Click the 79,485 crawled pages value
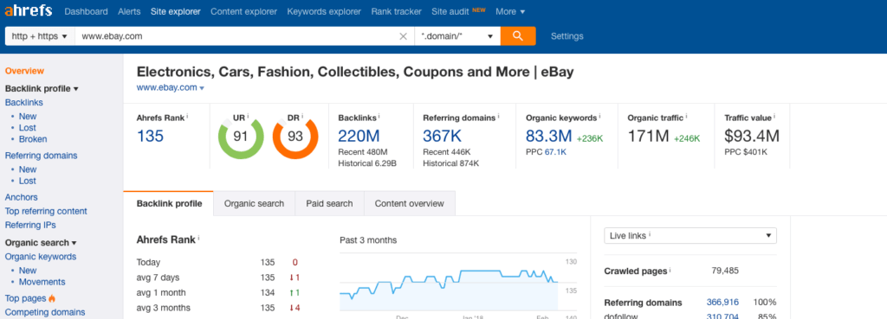The width and height of the screenshot is (887, 319). coord(725,271)
